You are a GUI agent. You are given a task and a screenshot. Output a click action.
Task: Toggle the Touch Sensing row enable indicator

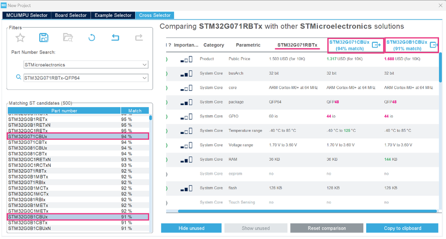pyautogui.click(x=167, y=203)
